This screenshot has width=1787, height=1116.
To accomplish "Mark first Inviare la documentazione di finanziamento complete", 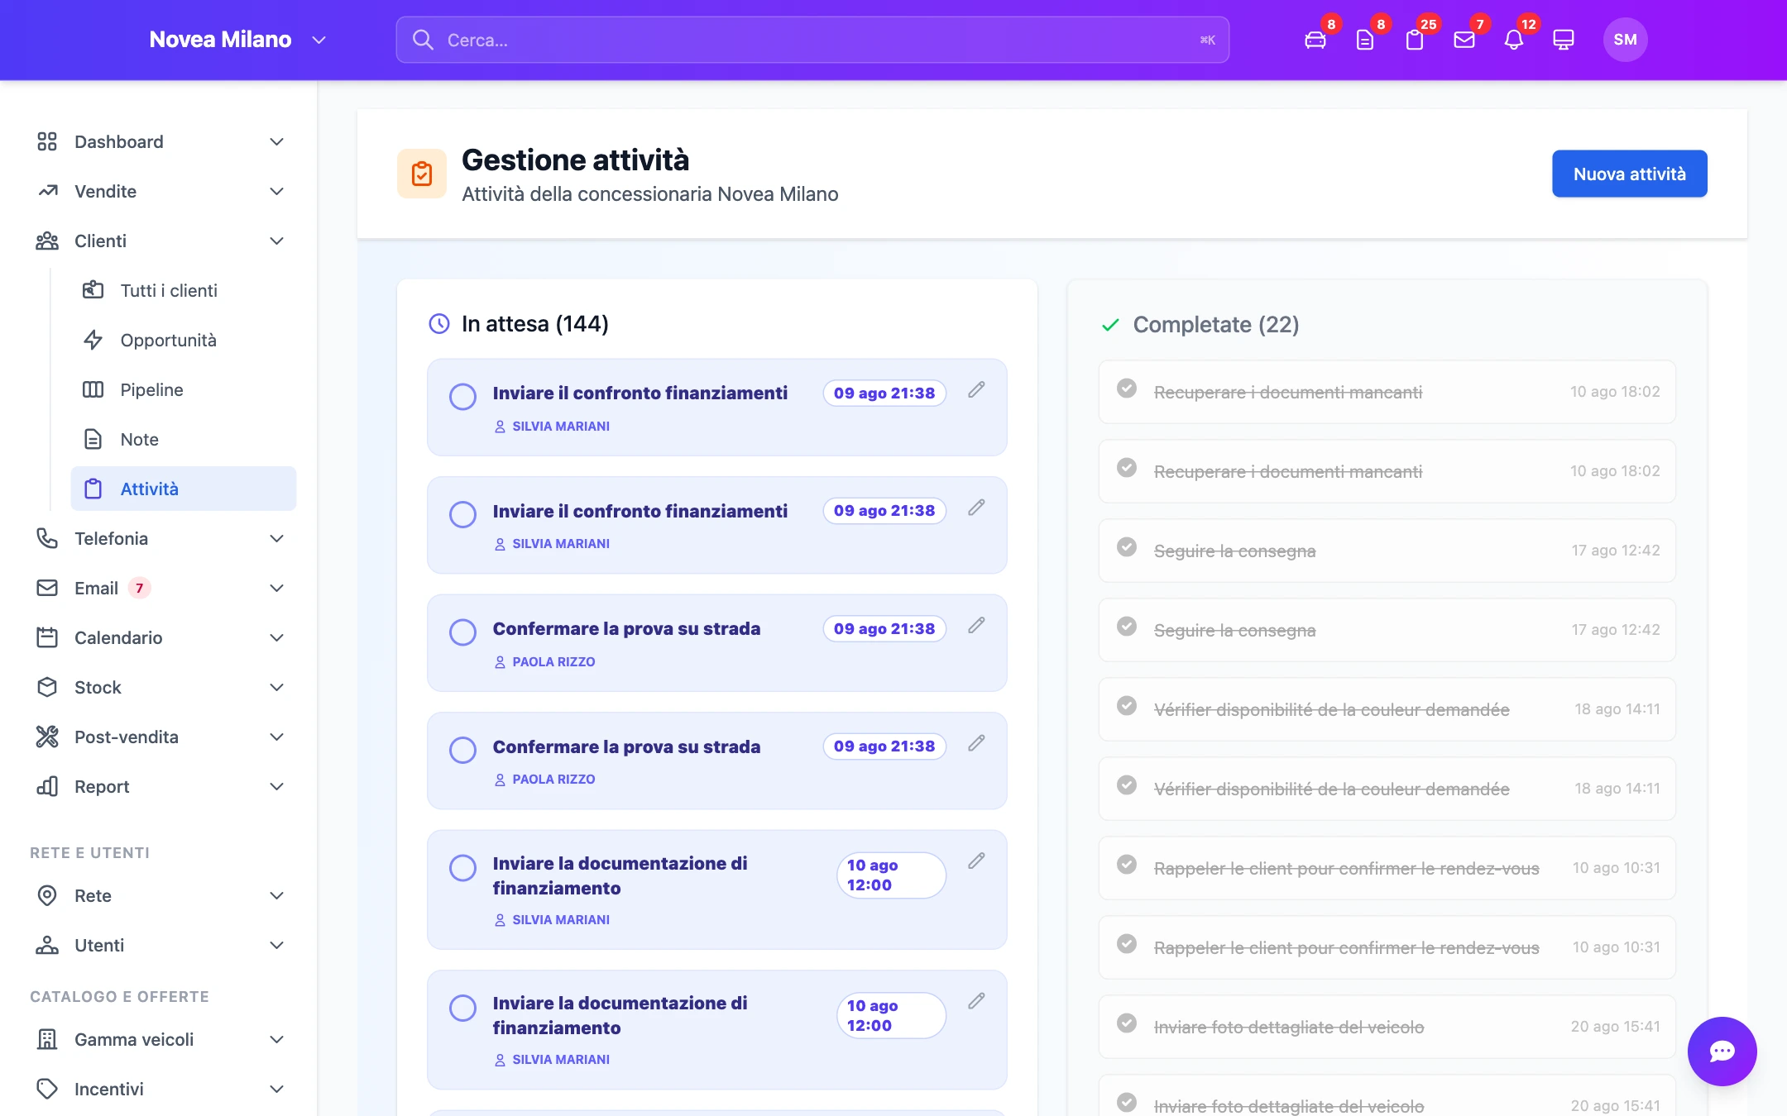I will [x=462, y=868].
